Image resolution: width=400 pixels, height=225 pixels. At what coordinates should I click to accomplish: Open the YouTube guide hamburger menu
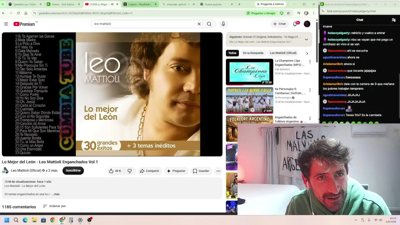tap(6, 24)
